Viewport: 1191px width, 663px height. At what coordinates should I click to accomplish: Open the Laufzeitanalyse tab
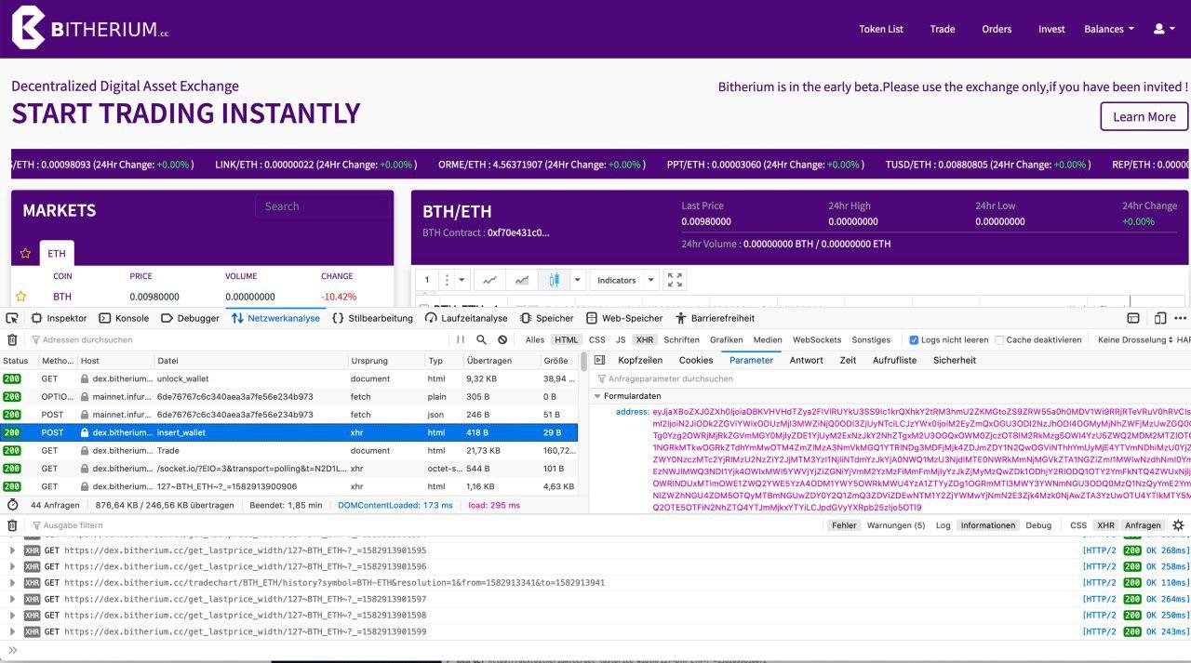pyautogui.click(x=465, y=318)
